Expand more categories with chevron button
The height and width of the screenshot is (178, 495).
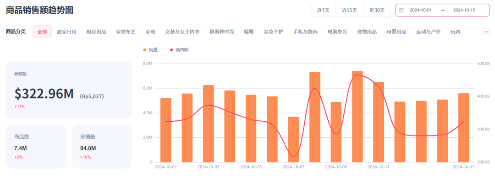coord(486,32)
